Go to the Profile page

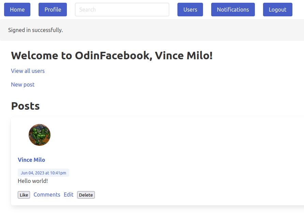[53, 10]
